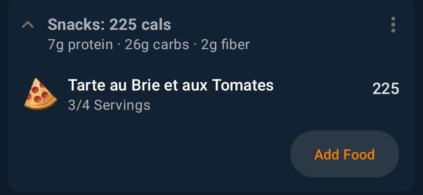This screenshot has width=423, height=195.
Task: Open the Tarte au Brie et aux Tomates entry
Action: [x=171, y=85]
